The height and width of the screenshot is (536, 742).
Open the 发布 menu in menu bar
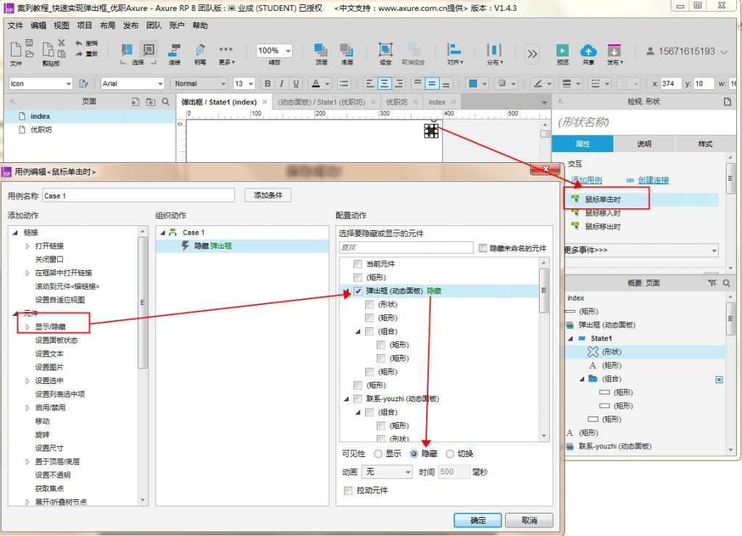[130, 25]
